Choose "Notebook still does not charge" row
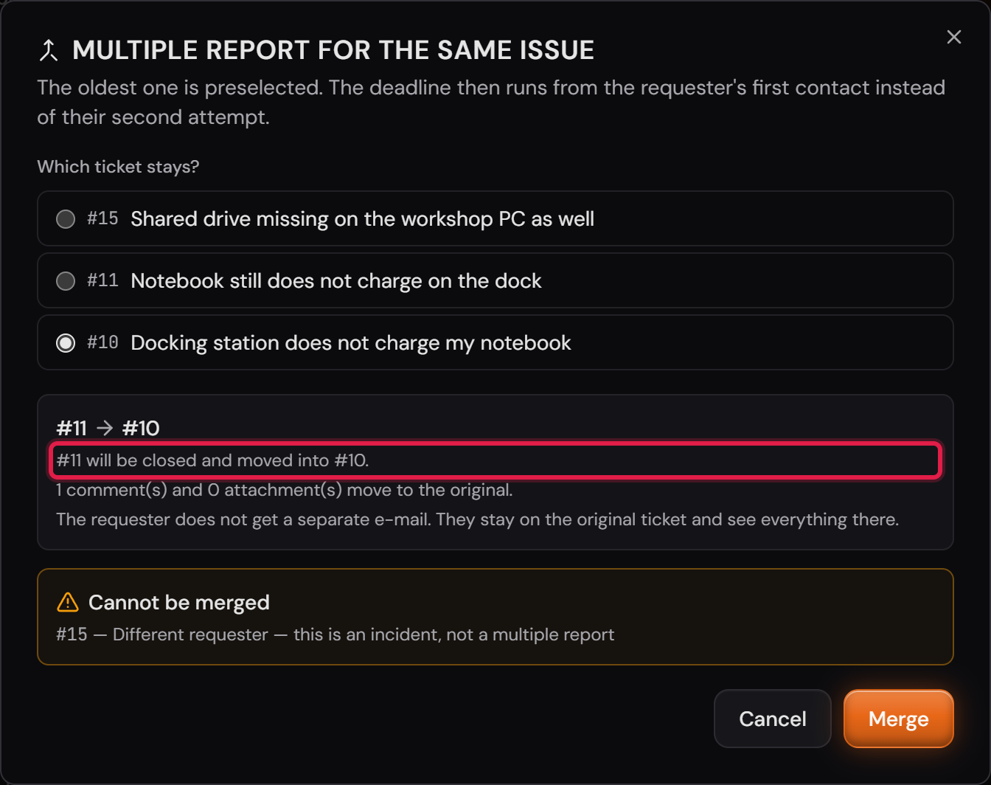Image resolution: width=991 pixels, height=785 pixels. (495, 280)
